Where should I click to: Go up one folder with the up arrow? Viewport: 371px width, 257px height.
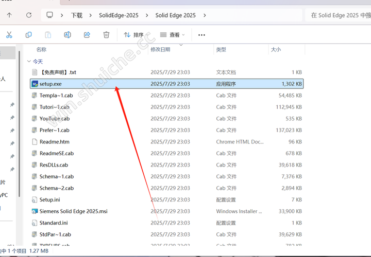[9, 15]
